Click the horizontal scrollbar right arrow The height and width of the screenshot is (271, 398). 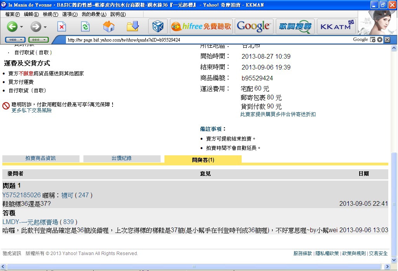(x=387, y=266)
